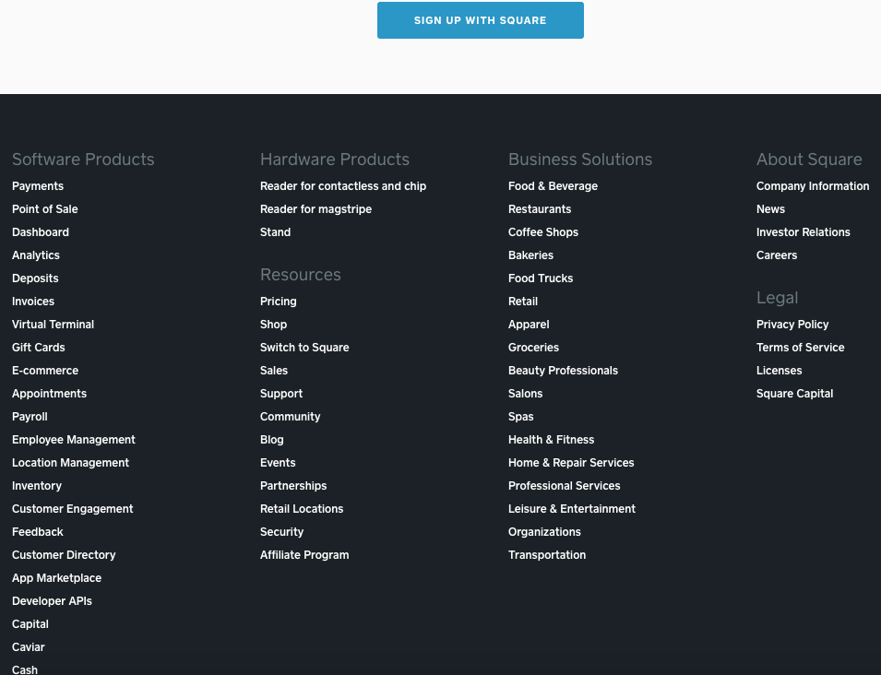Open Employee Management
Viewport: 881px width, 675px height.
74,439
